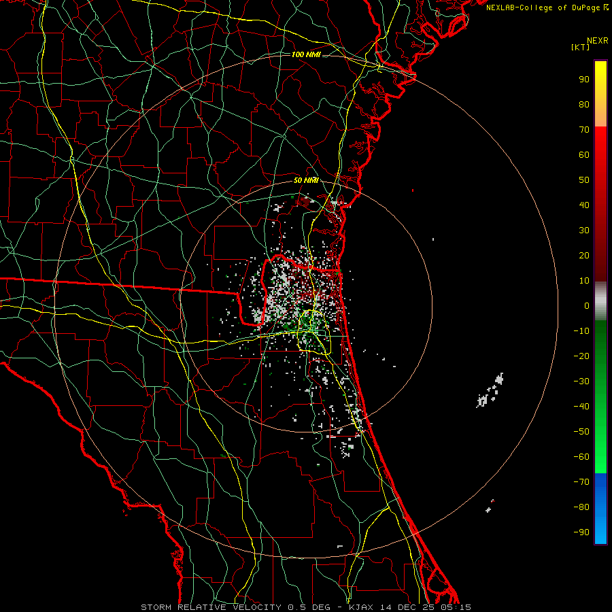Click the 60 value on the velocity scale
This screenshot has height=612, width=612.
[x=584, y=155]
